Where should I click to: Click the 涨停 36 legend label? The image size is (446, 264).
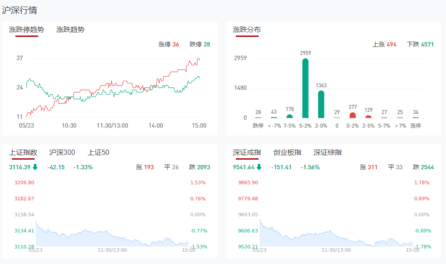(169, 44)
